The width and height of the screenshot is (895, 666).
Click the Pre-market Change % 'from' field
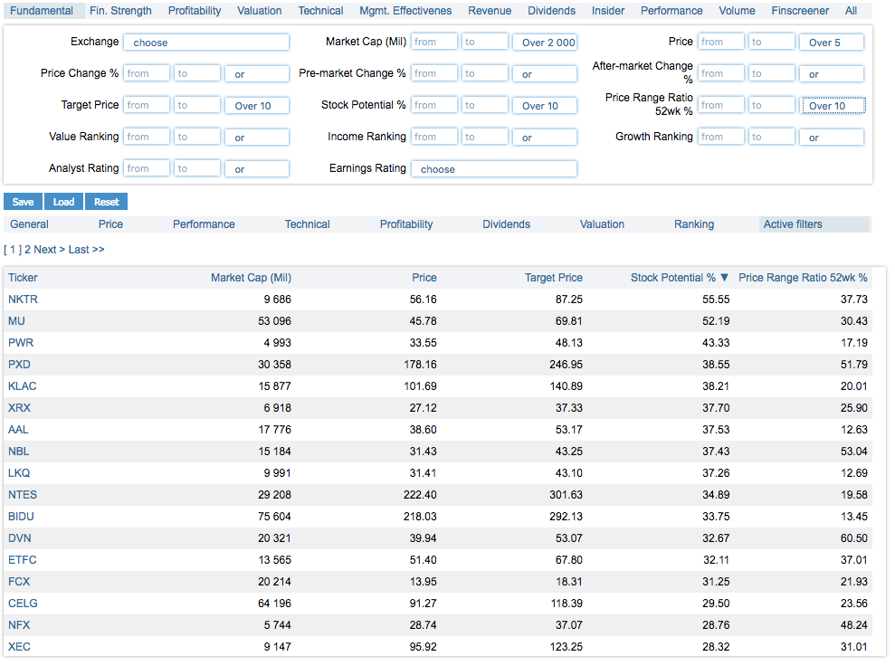coord(433,73)
